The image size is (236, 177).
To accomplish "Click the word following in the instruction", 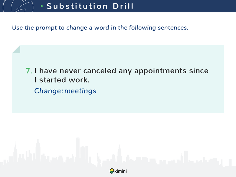I will click(x=142, y=28).
